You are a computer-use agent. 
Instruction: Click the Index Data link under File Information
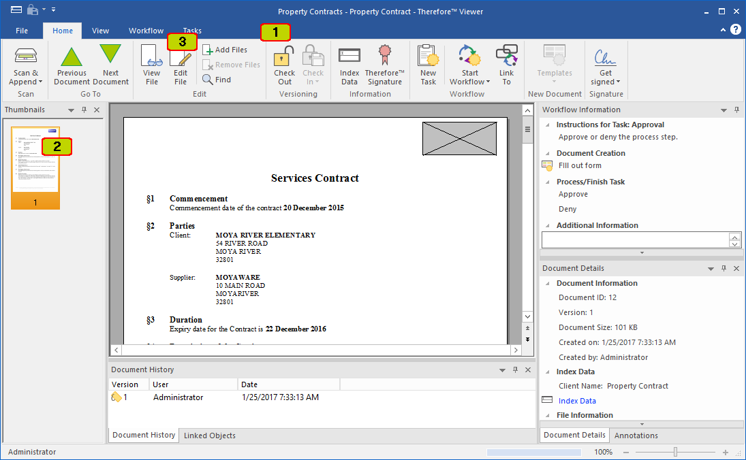pos(577,401)
